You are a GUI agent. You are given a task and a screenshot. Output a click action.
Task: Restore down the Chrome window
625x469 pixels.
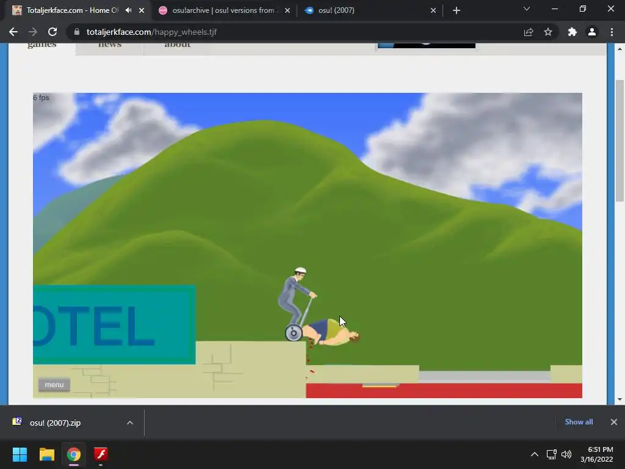point(583,9)
